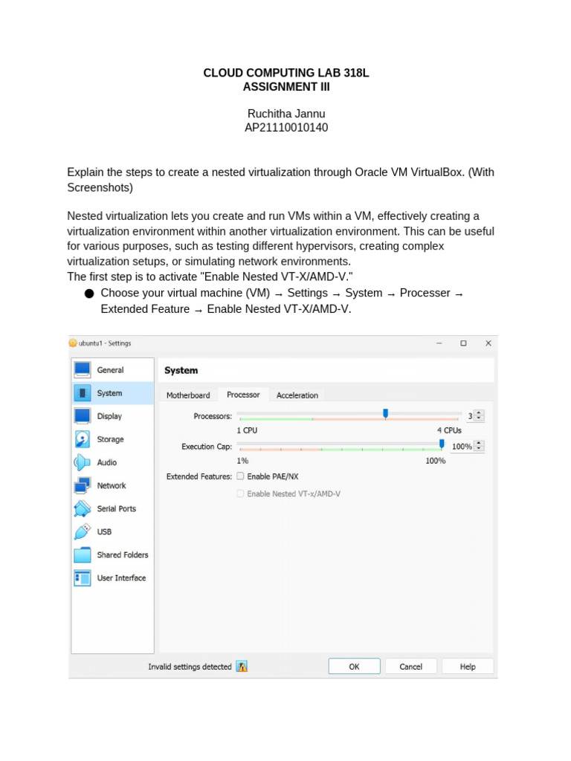Minimize the ubuntu1 Settings window
The height and width of the screenshot is (761, 571).
tap(439, 343)
